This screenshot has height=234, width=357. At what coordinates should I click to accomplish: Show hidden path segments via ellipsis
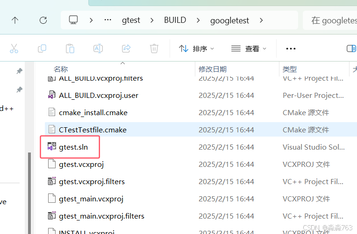pos(107,20)
